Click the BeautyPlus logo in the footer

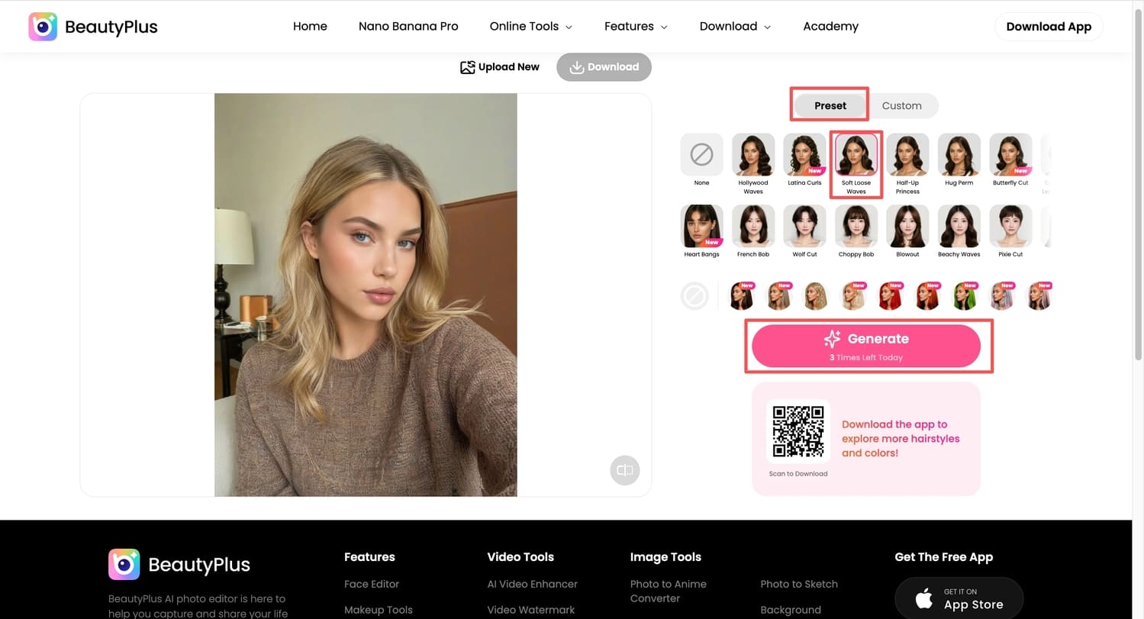click(x=124, y=564)
